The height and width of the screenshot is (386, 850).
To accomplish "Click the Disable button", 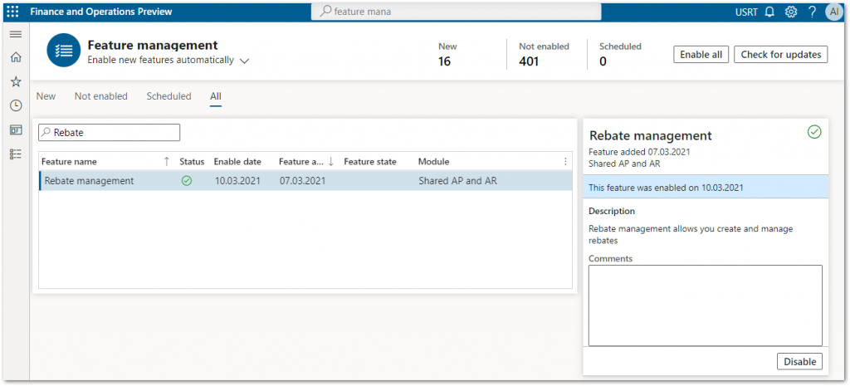I will [x=799, y=362].
